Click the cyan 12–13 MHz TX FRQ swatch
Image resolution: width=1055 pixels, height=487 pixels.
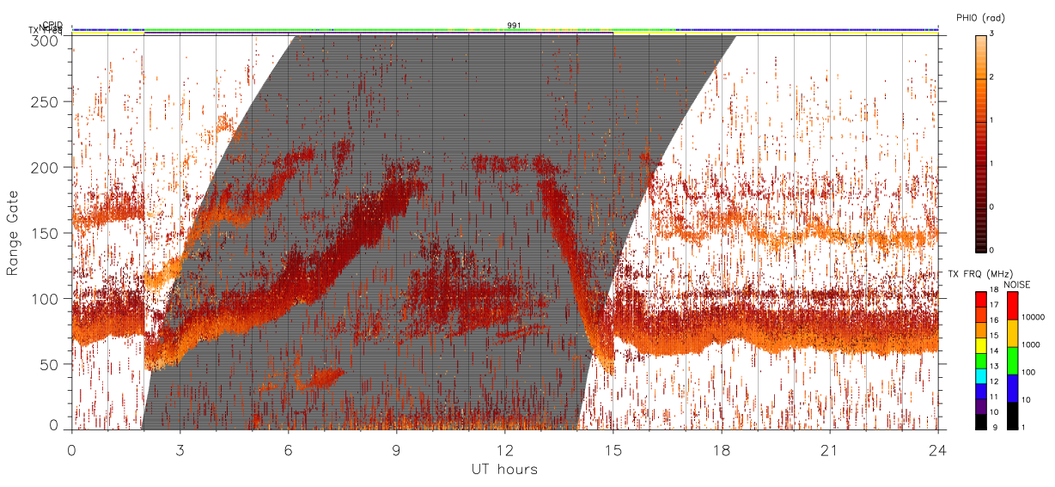[981, 375]
